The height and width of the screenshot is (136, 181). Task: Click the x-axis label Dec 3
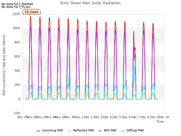98,117
